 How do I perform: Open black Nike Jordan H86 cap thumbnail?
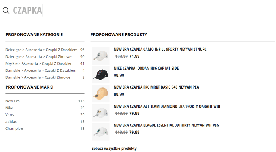pyautogui.click(x=100, y=75)
